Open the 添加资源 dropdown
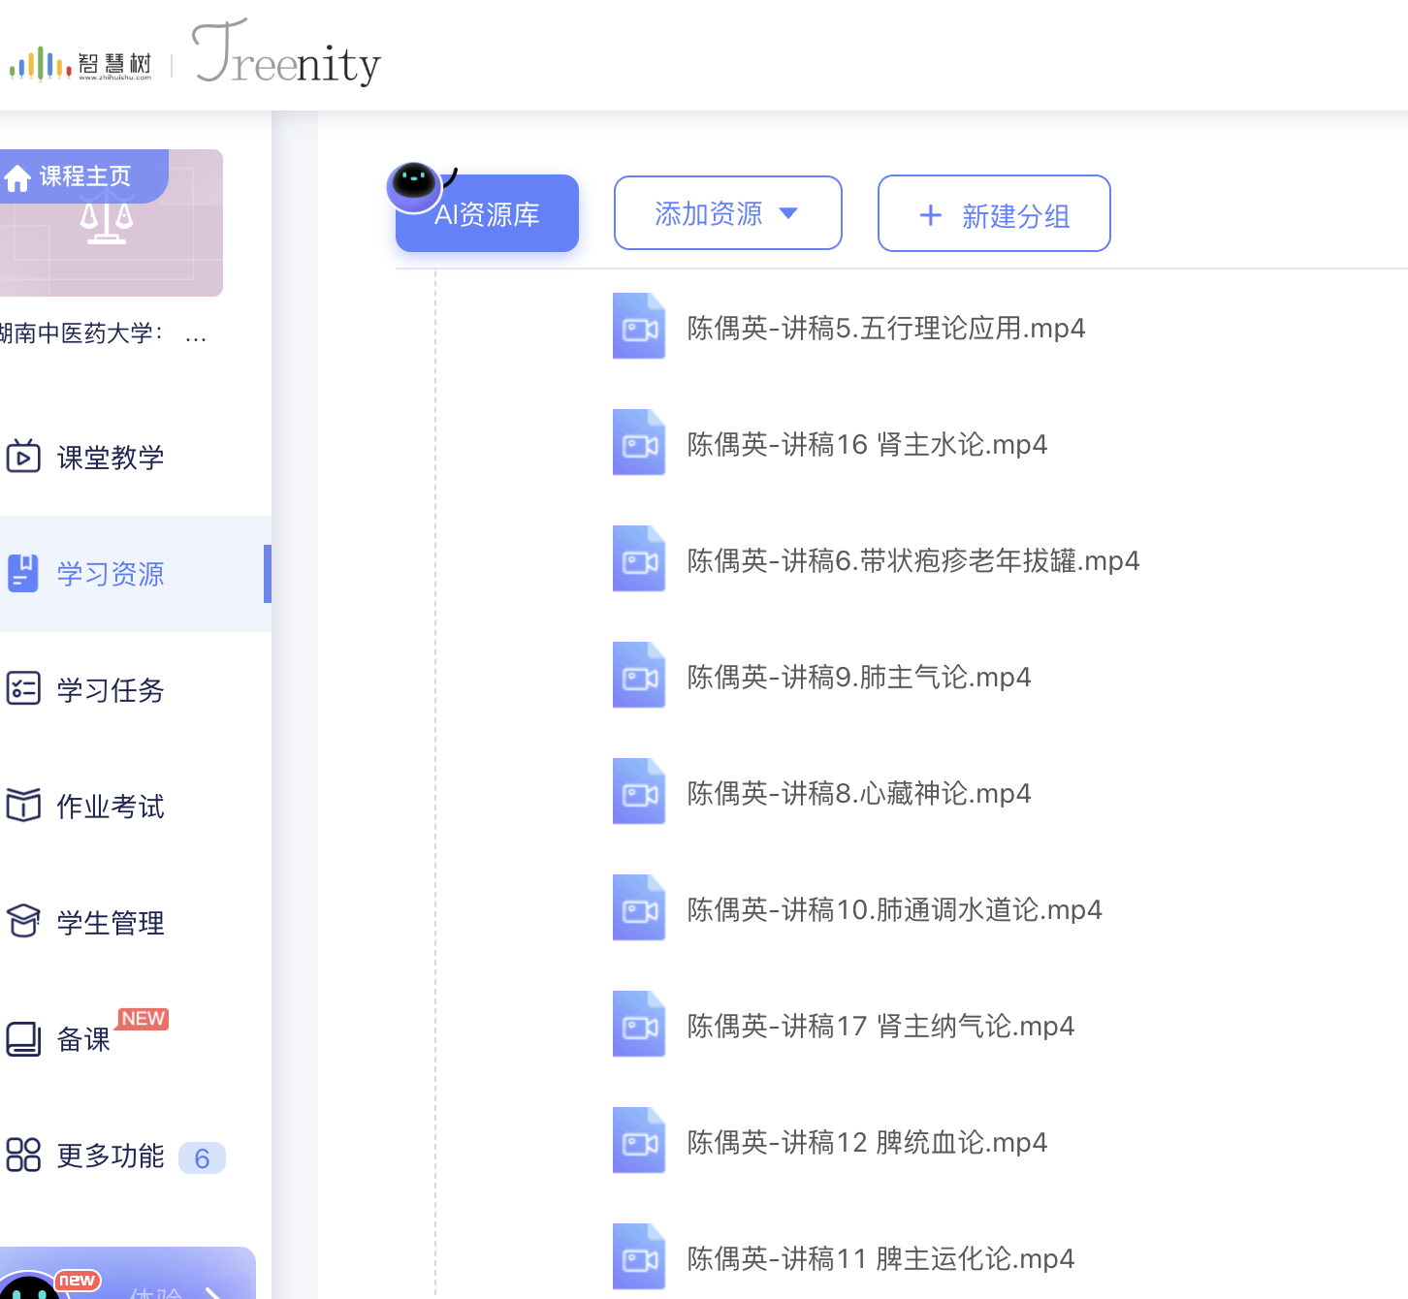Viewport: 1408px width, 1299px height. 727,213
